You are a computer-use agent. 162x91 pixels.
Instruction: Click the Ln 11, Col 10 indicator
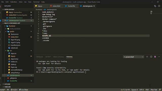pyautogui.click(x=125, y=90)
